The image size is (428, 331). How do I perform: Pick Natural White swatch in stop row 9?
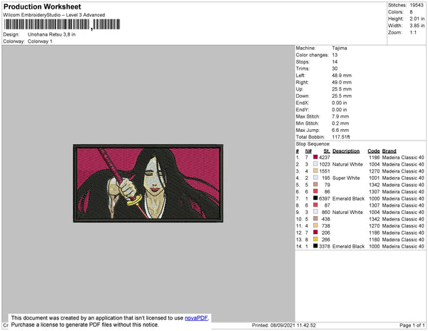(x=315, y=211)
